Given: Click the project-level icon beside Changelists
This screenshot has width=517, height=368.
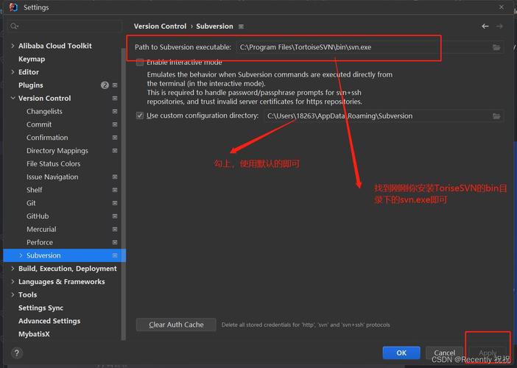Looking at the screenshot, I should [115, 112].
